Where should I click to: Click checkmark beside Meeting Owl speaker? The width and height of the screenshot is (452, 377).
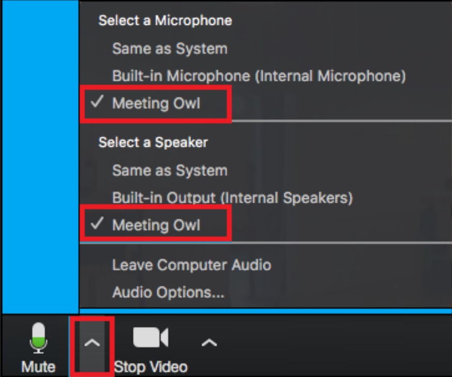pyautogui.click(x=97, y=223)
